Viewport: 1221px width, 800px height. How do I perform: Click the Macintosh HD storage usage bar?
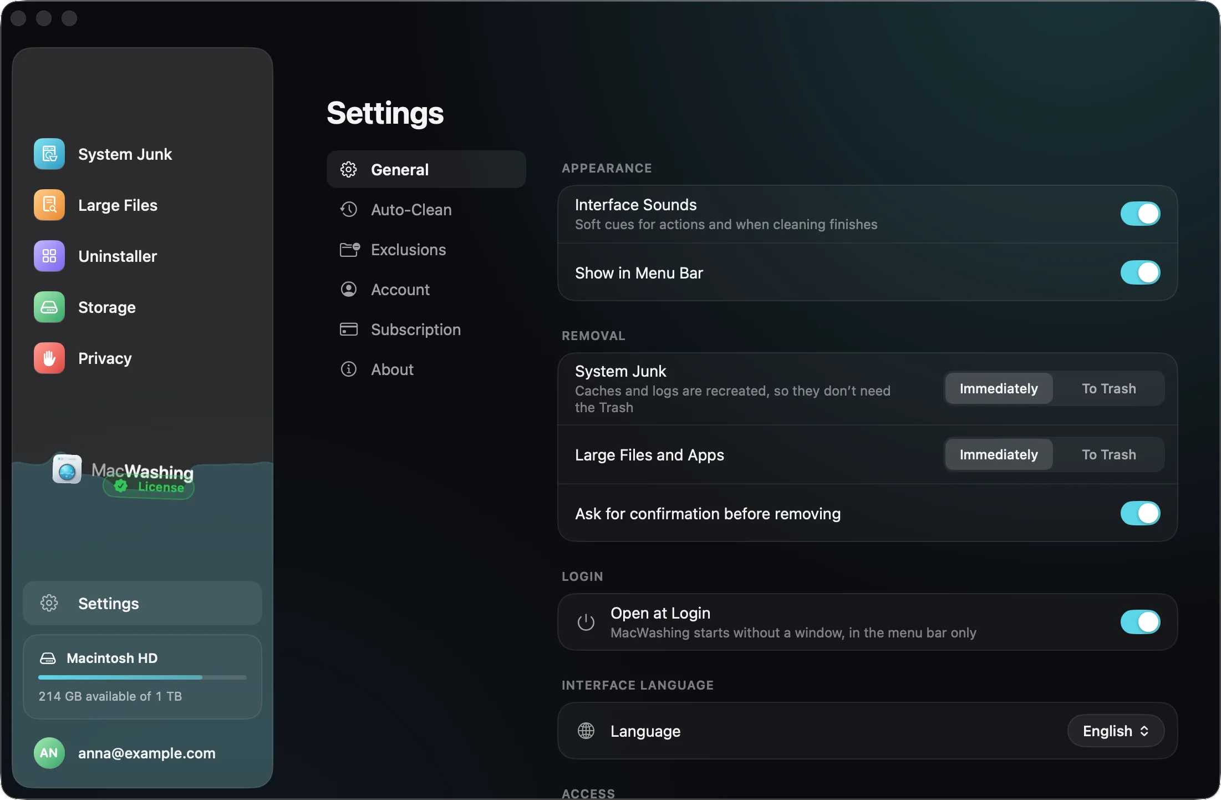coord(143,677)
